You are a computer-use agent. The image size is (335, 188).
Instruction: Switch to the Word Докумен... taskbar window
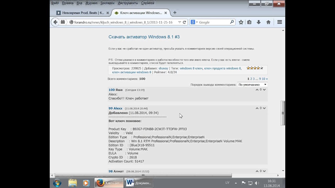(139, 183)
